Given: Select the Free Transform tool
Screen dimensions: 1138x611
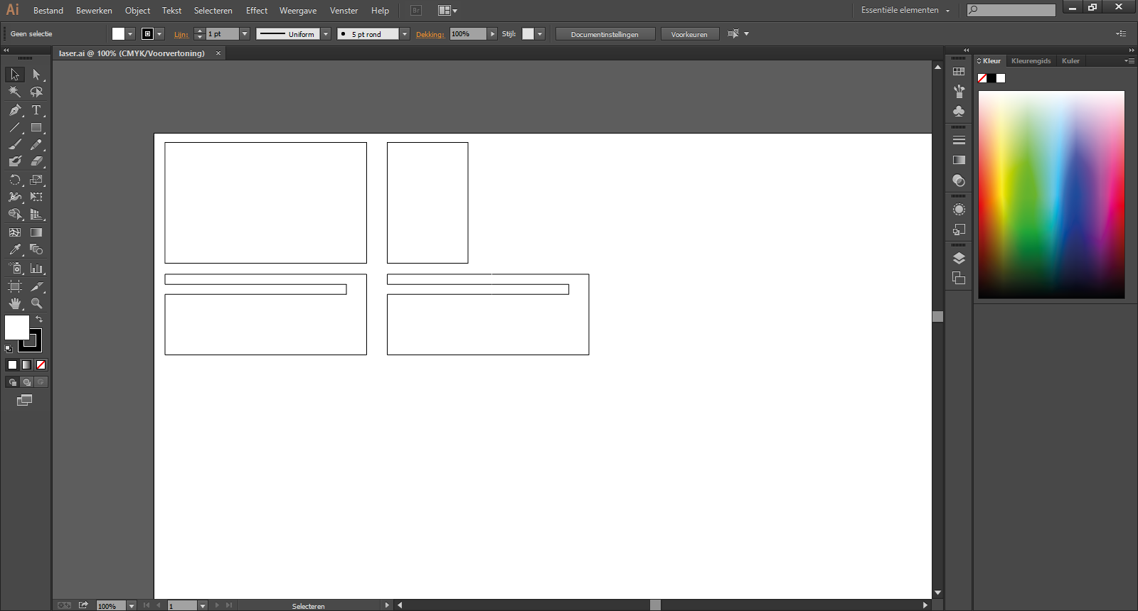Looking at the screenshot, I should point(36,197).
